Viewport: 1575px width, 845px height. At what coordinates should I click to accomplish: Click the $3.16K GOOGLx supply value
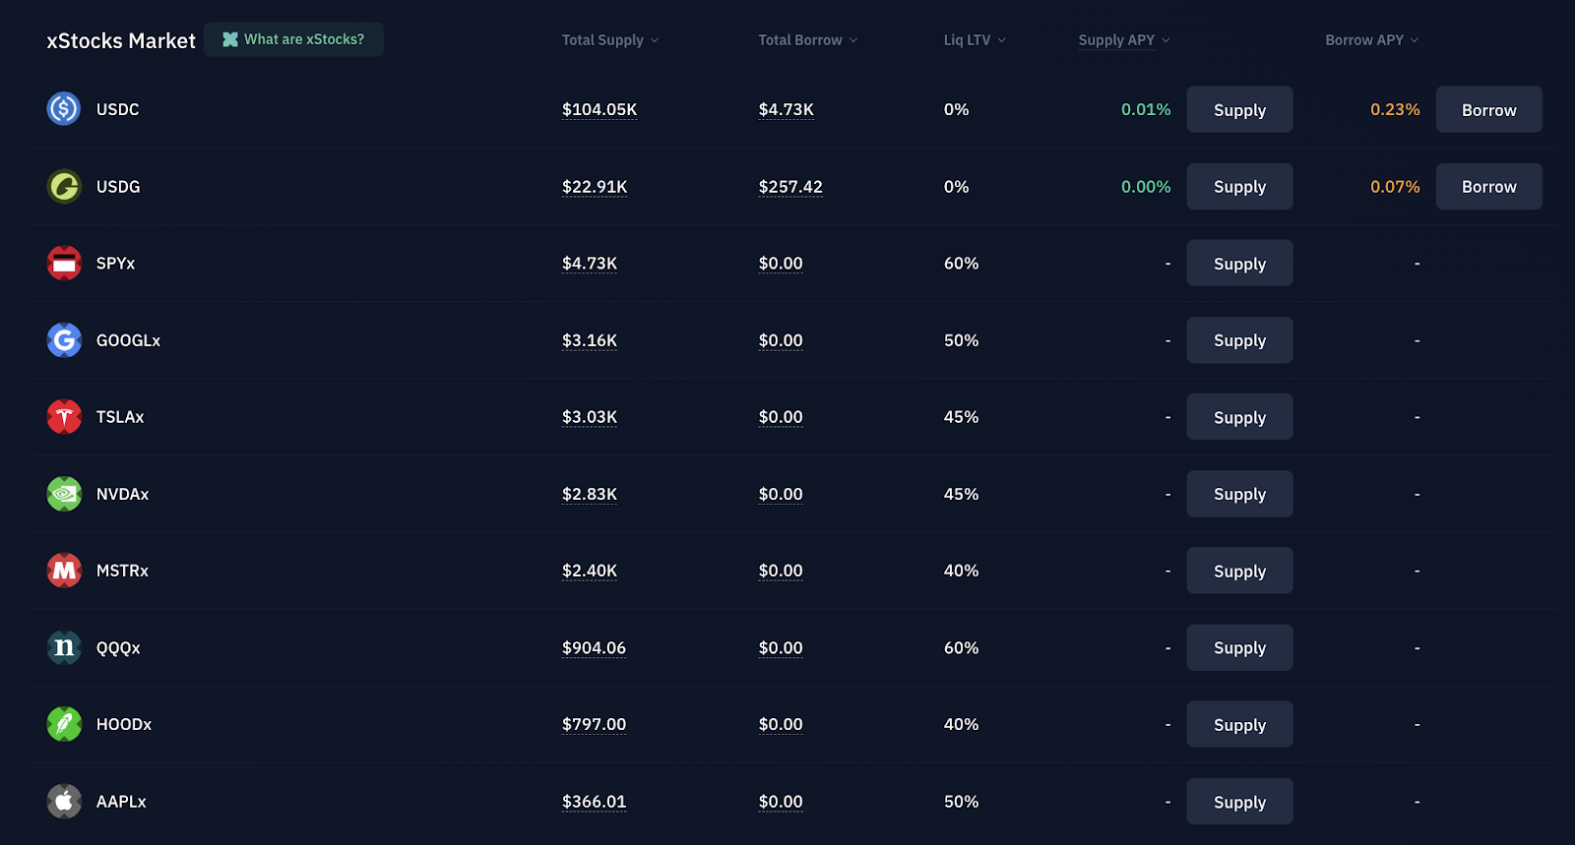(590, 339)
